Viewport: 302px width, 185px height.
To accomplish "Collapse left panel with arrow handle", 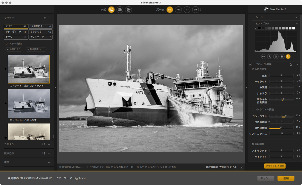I will click(55, 88).
